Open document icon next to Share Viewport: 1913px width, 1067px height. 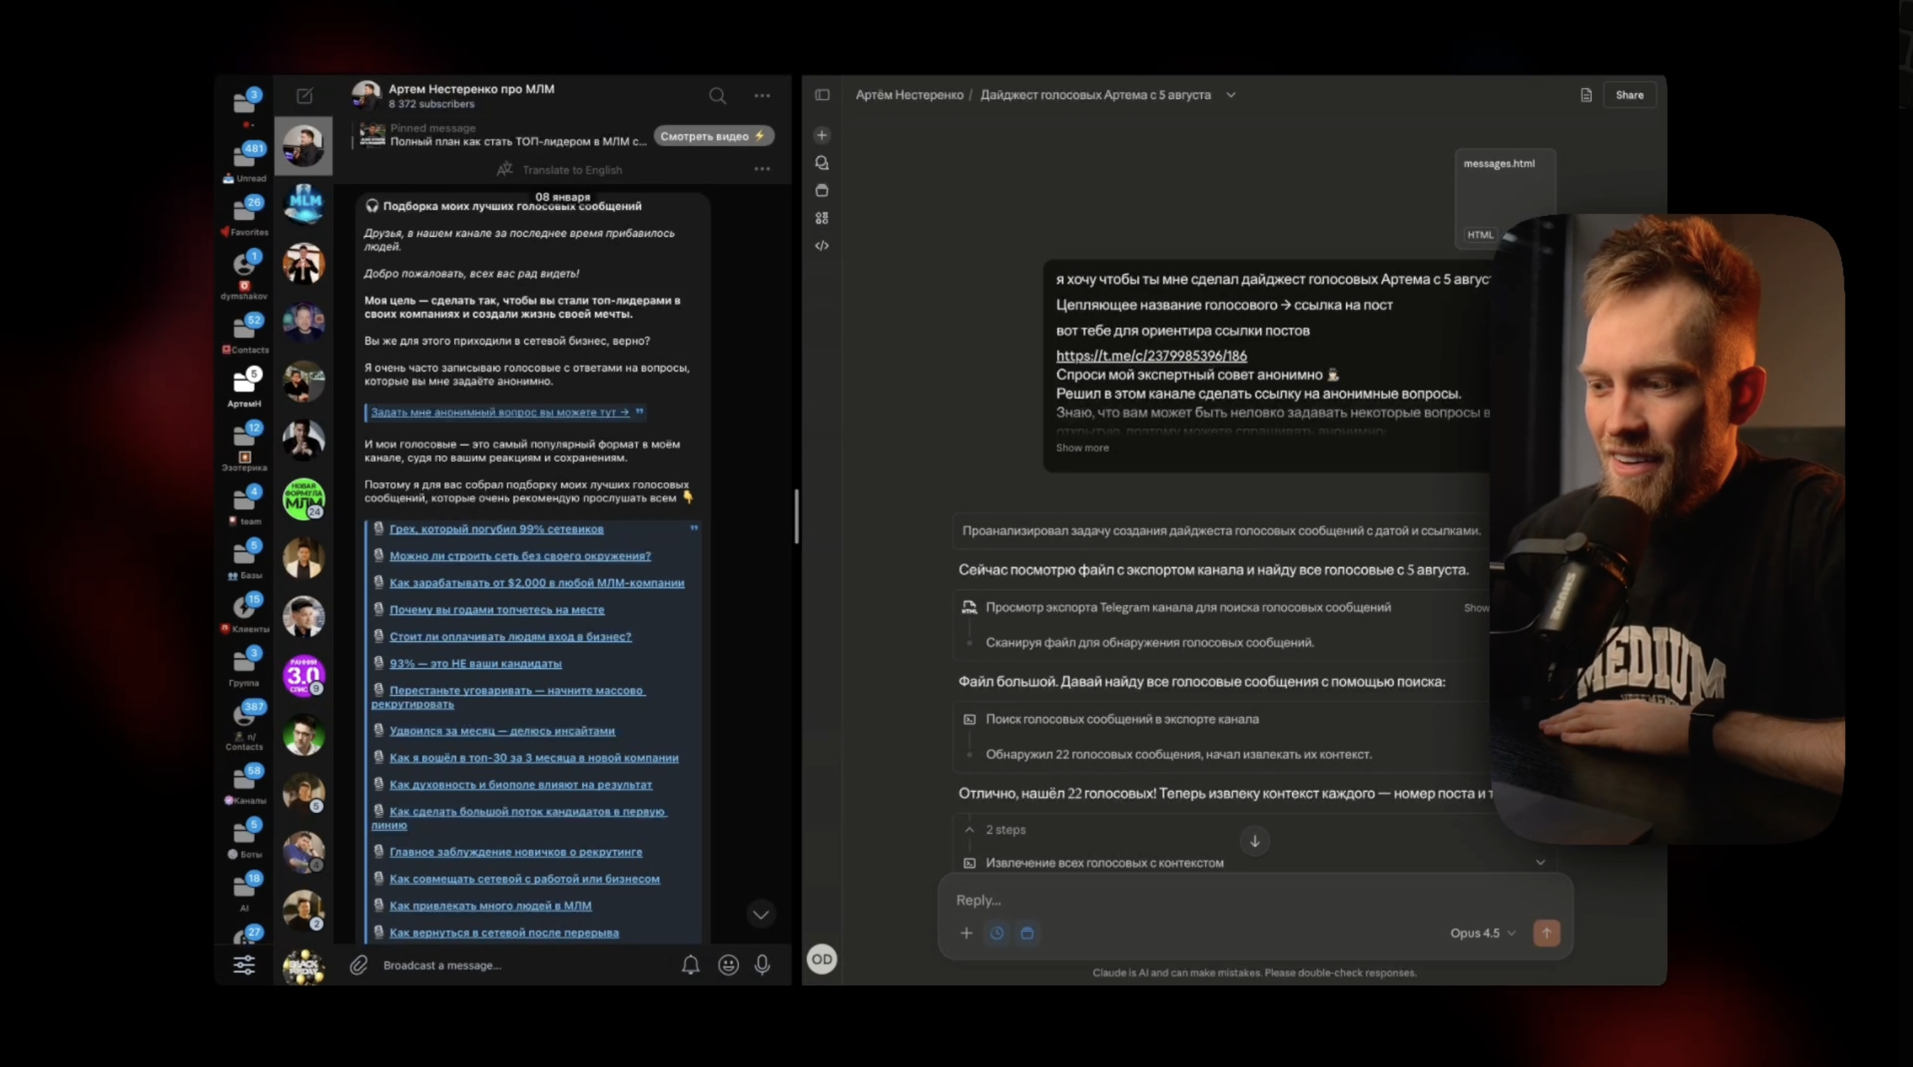pyautogui.click(x=1586, y=95)
